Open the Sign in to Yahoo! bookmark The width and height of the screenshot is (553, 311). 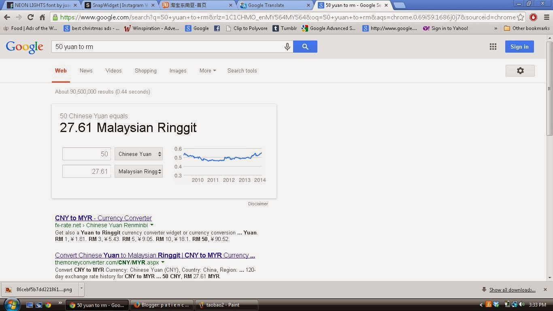coord(445,28)
